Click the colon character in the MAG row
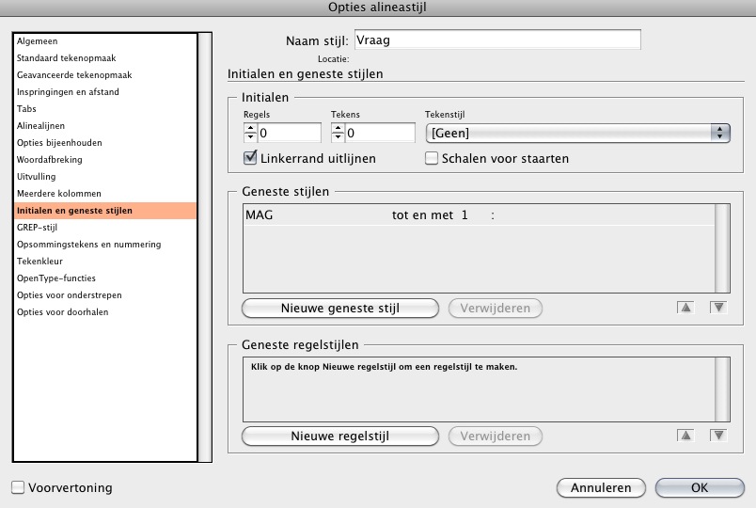 (x=493, y=215)
